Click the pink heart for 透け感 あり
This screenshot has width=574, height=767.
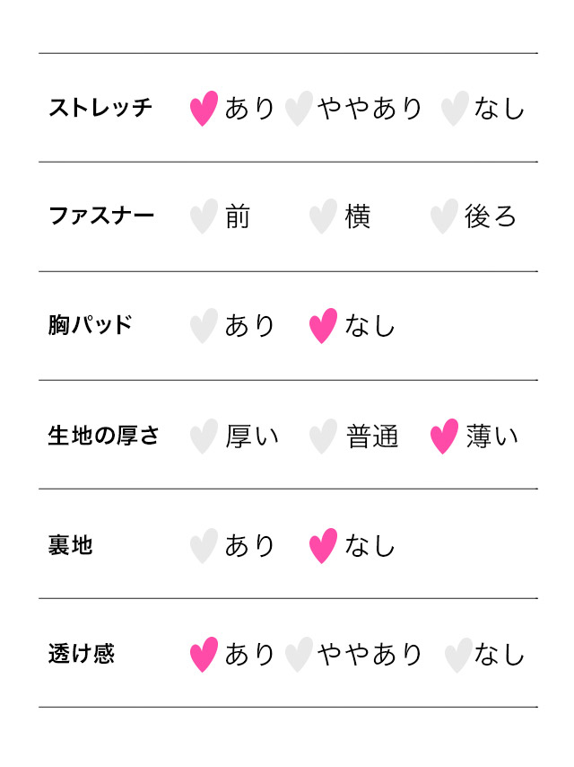pyautogui.click(x=204, y=655)
